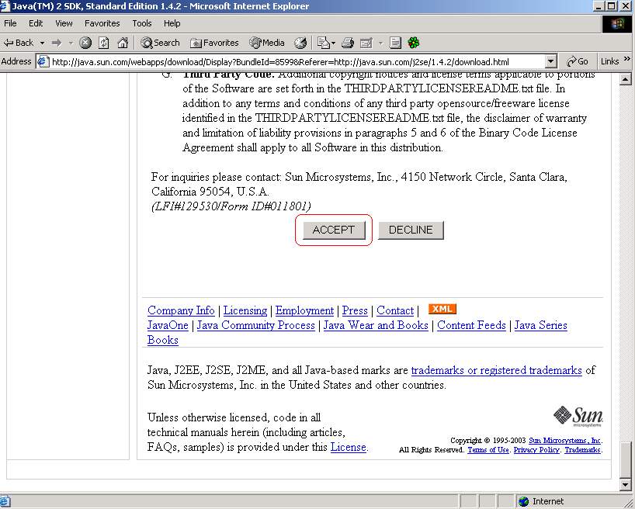635x509 pixels.
Task: Open the Discuss toolbar icon
Action: 395,43
